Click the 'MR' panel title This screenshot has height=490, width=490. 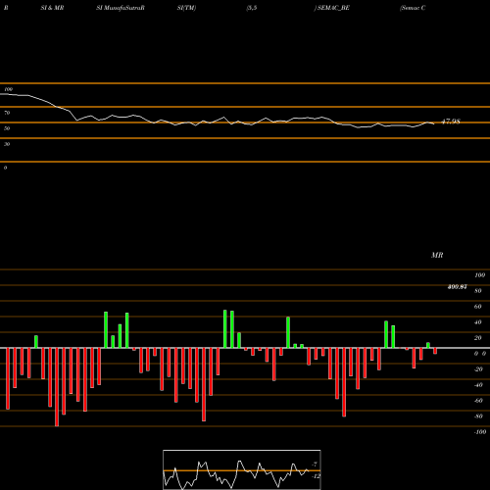point(437,255)
